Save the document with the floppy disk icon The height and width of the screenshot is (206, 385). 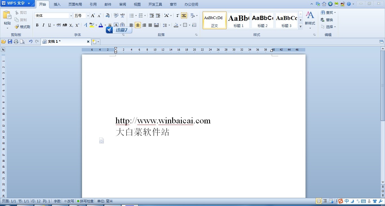[10, 42]
